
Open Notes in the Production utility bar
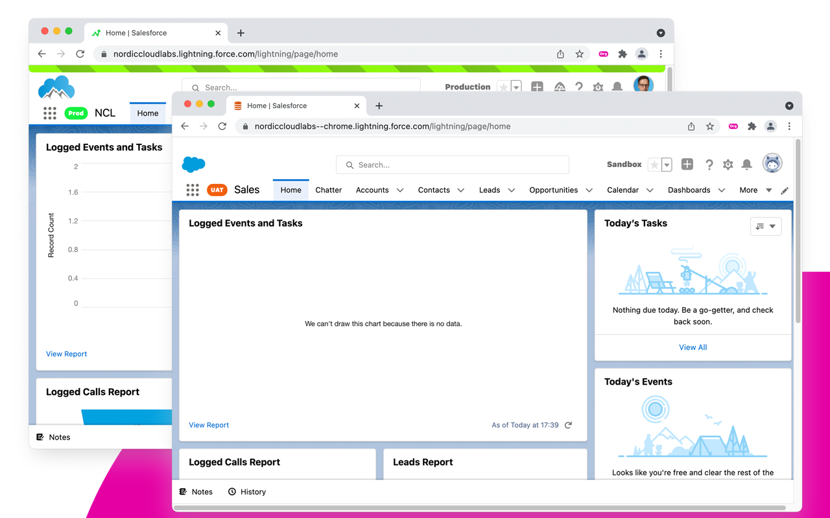pos(53,438)
